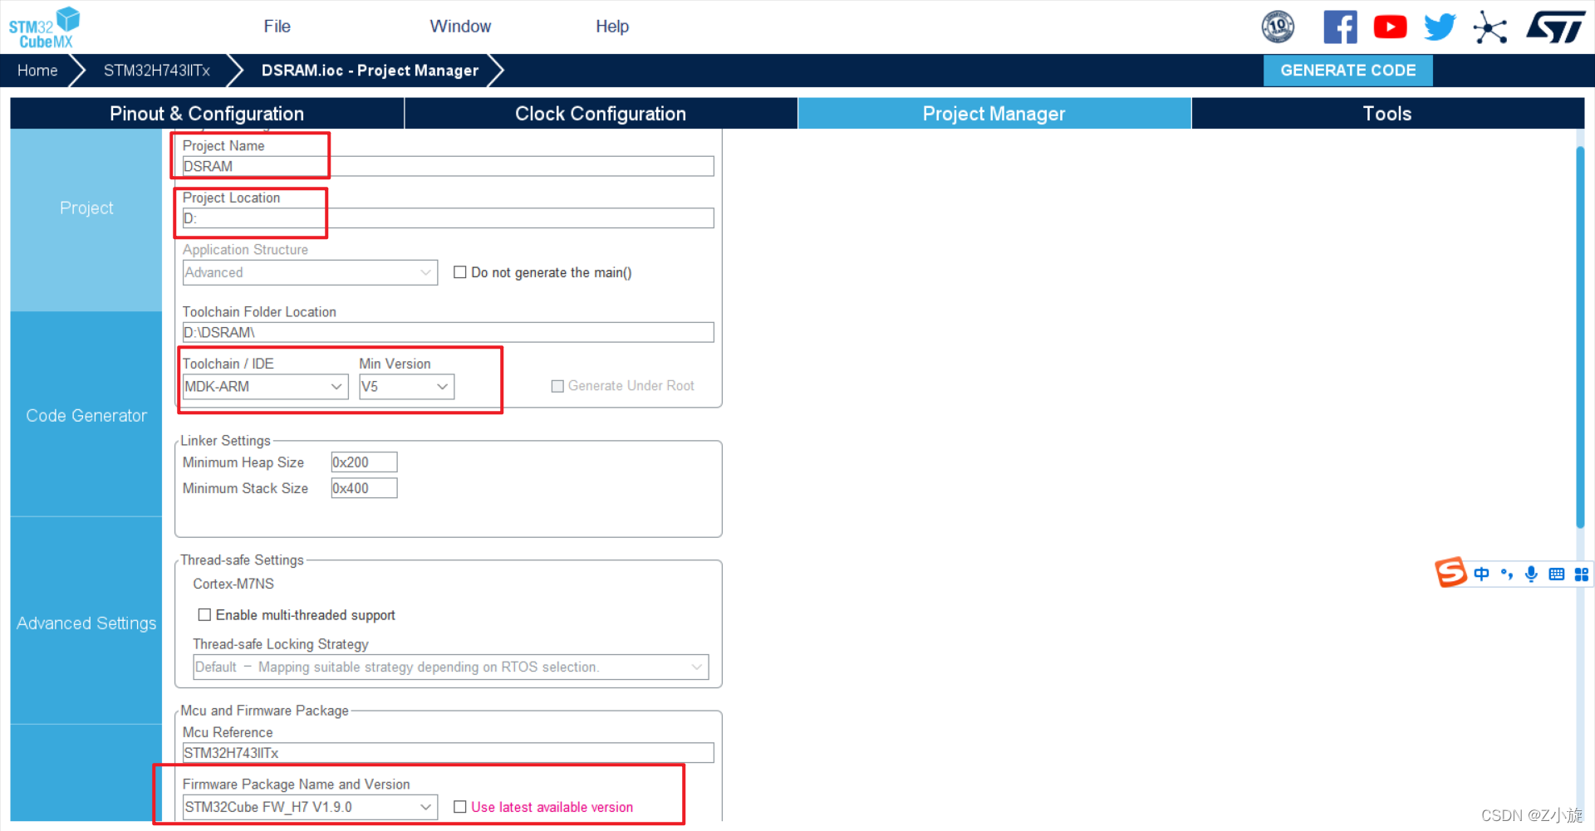Expand the Thread-safe Locking Strategy dropdown
Image resolution: width=1595 pixels, height=831 pixels.
450,667
